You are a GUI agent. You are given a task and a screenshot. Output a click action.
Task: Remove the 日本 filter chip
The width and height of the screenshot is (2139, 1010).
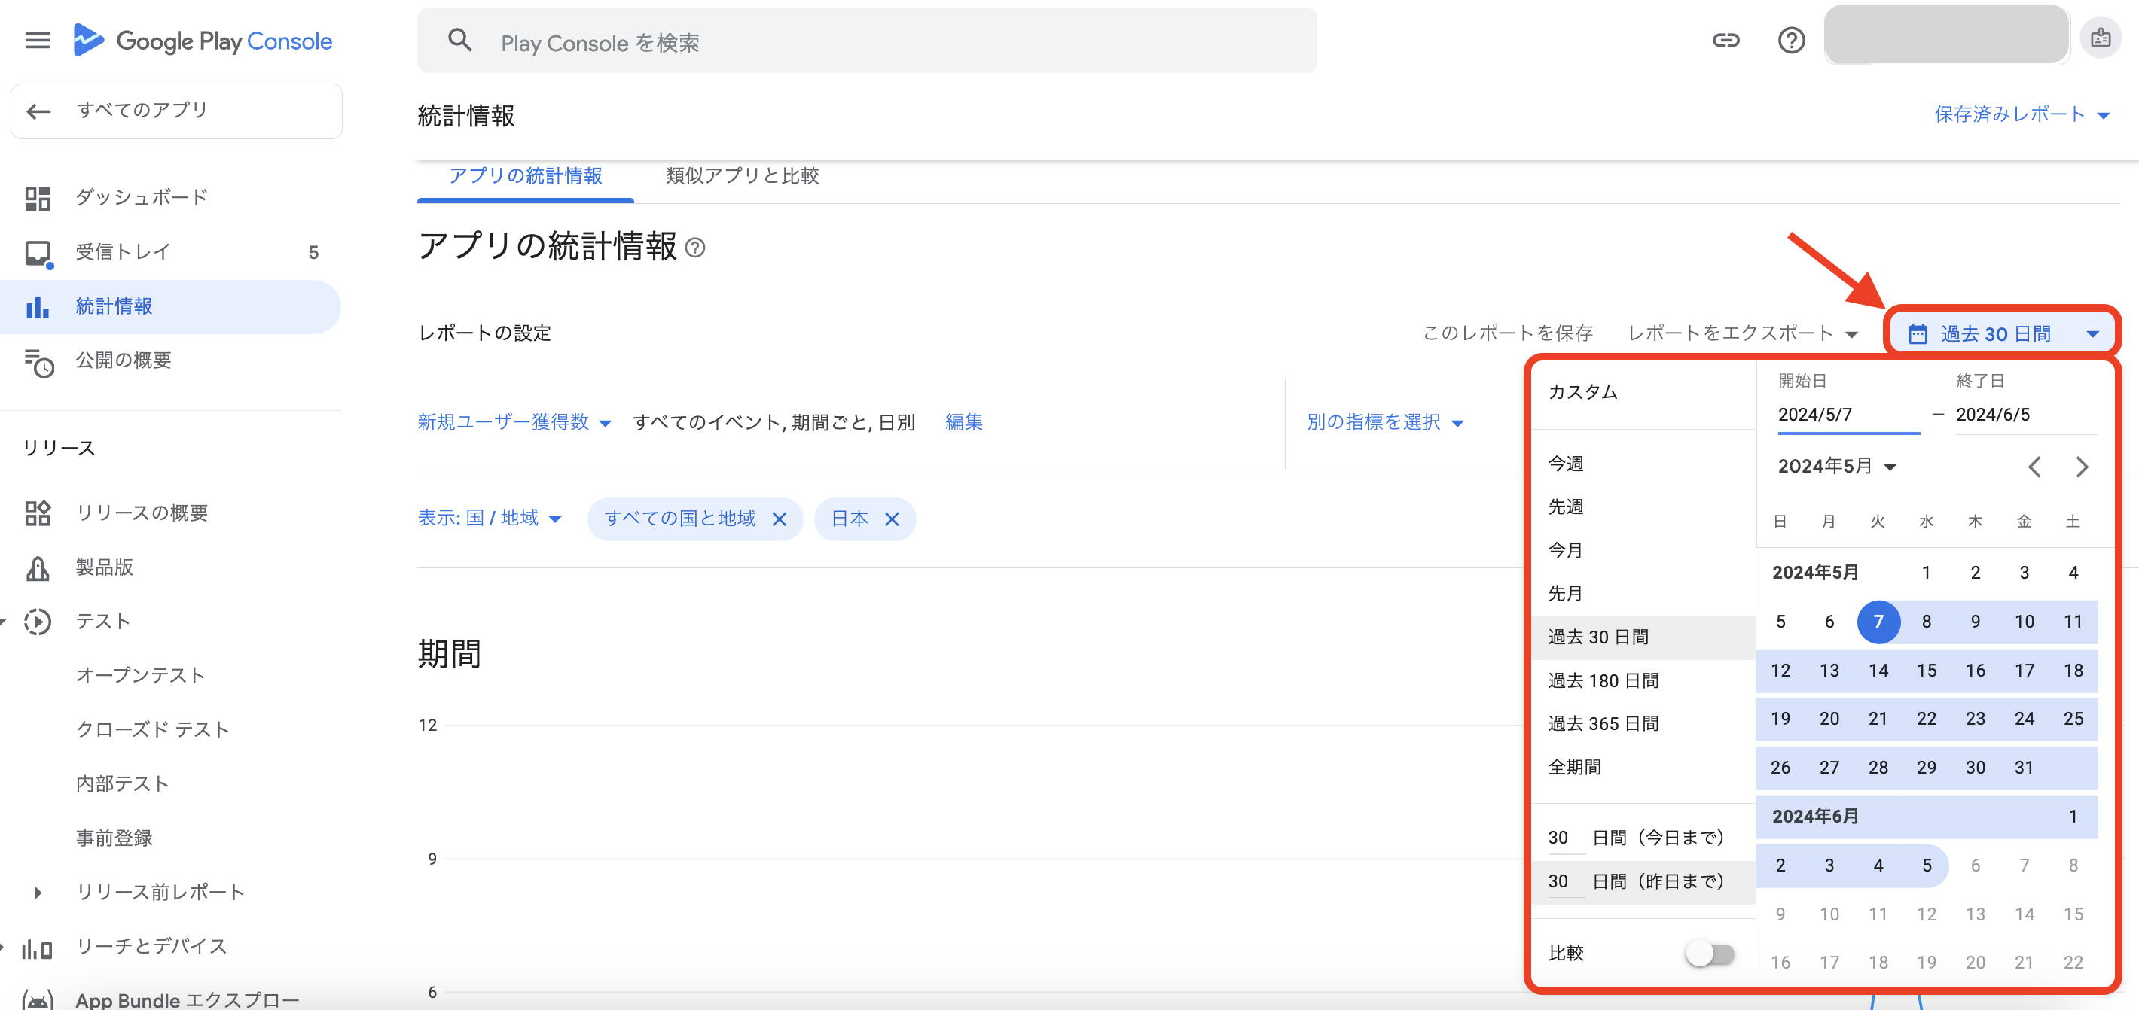click(892, 519)
